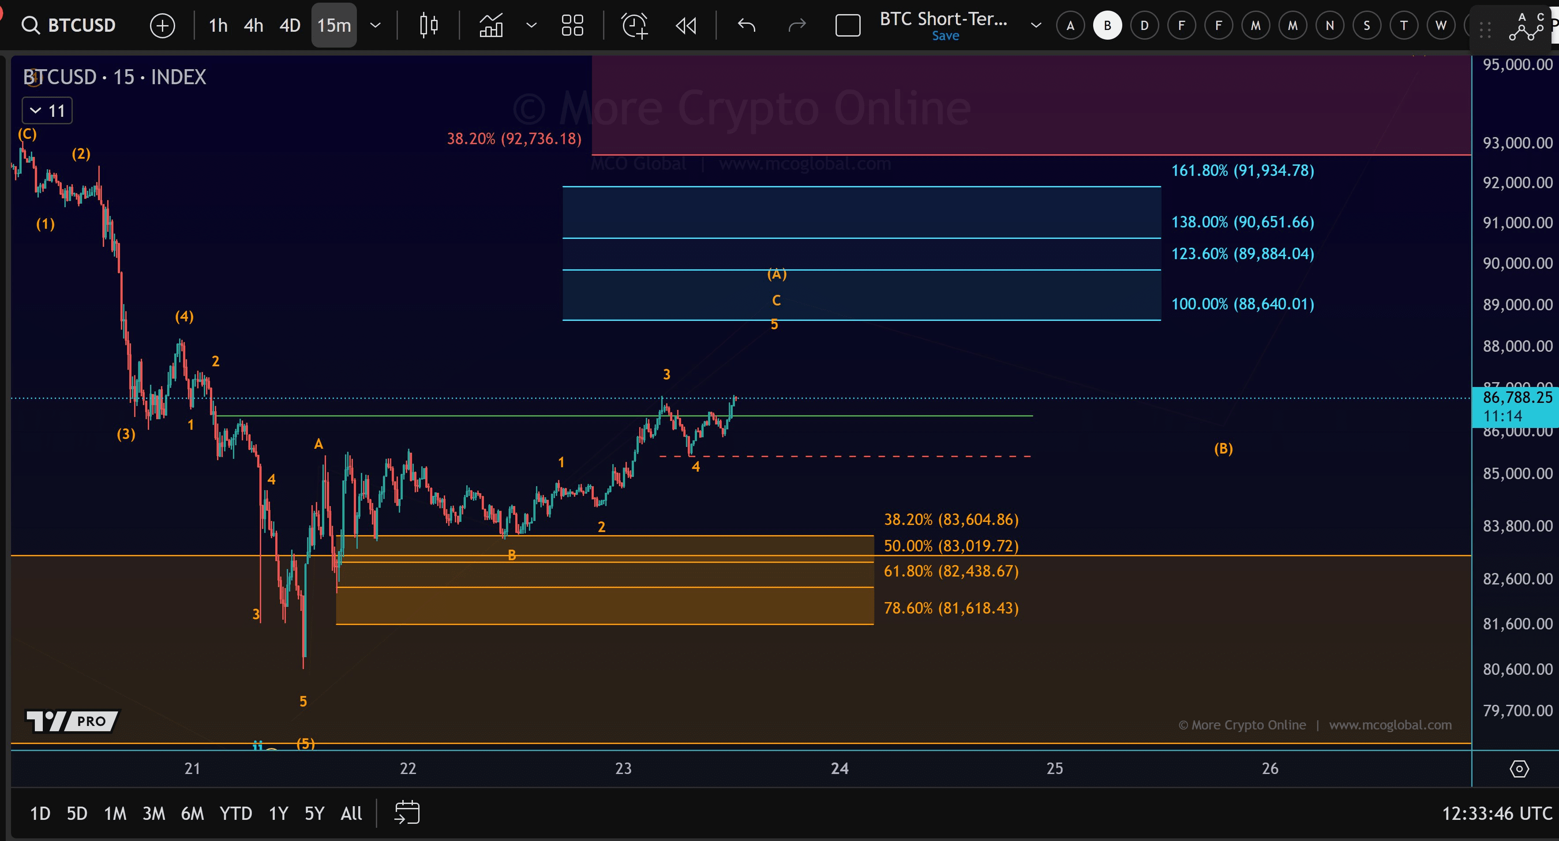Select the highlighted B layout circle

coord(1107,26)
